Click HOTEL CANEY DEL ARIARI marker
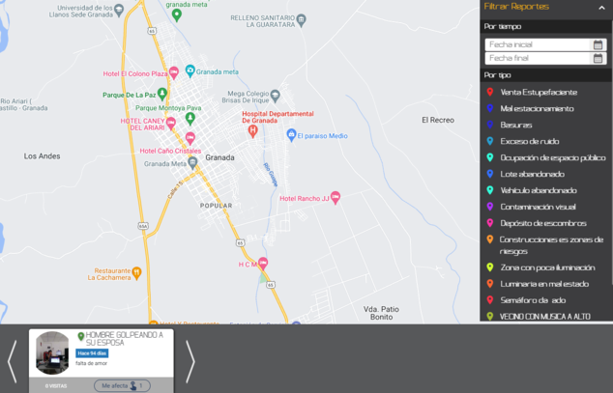Viewport: 613px width, 393px height. (x=171, y=124)
